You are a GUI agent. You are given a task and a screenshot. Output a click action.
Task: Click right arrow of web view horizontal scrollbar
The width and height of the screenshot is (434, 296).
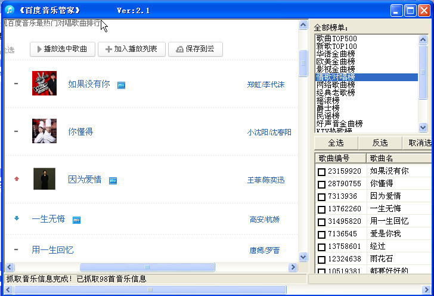tap(293, 267)
